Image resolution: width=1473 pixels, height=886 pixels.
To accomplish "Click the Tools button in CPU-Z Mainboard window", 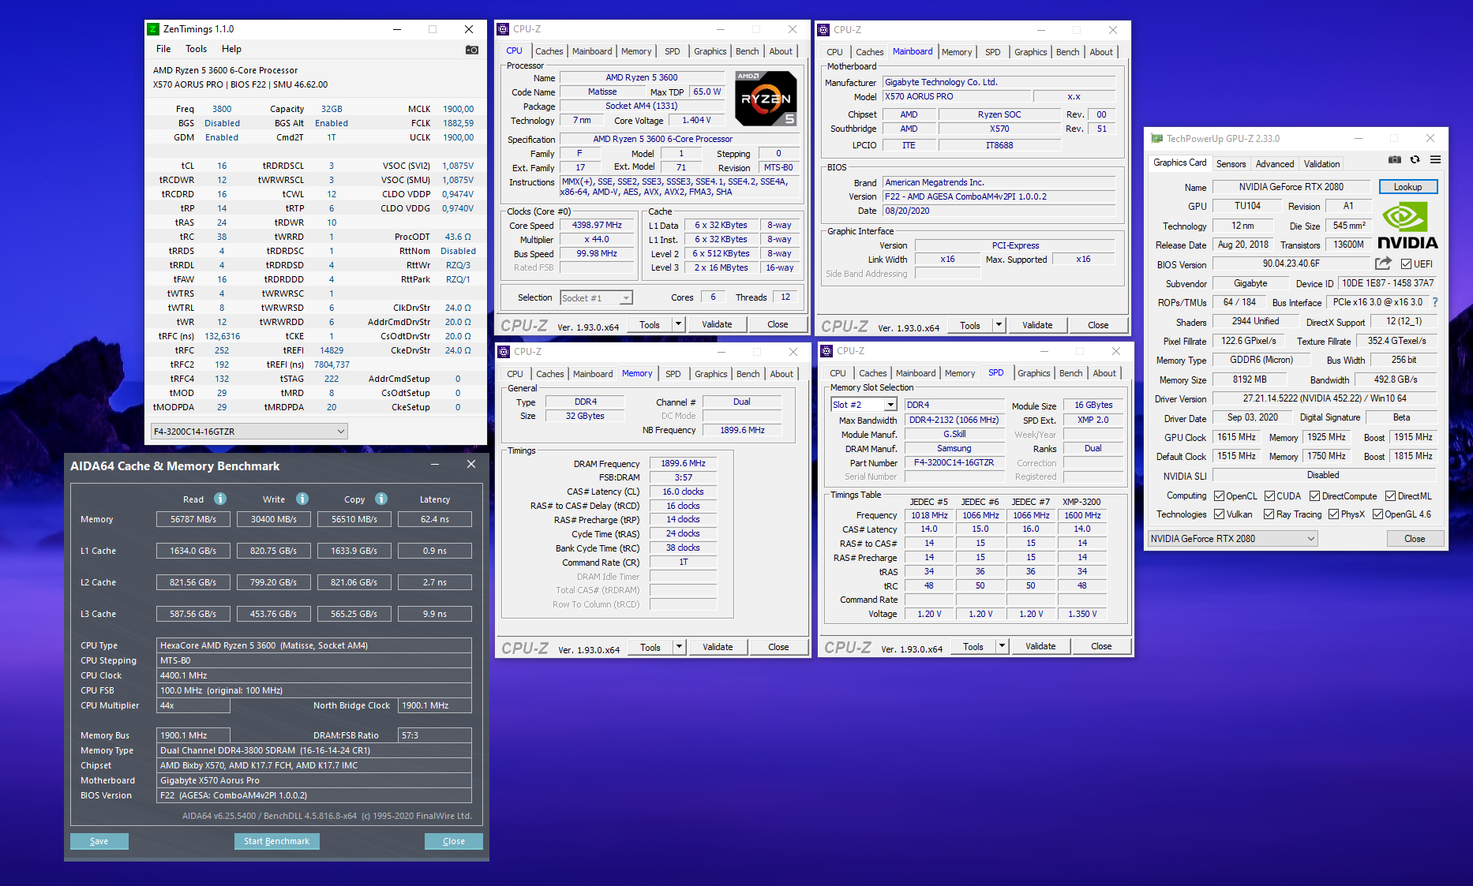I will pos(970,325).
